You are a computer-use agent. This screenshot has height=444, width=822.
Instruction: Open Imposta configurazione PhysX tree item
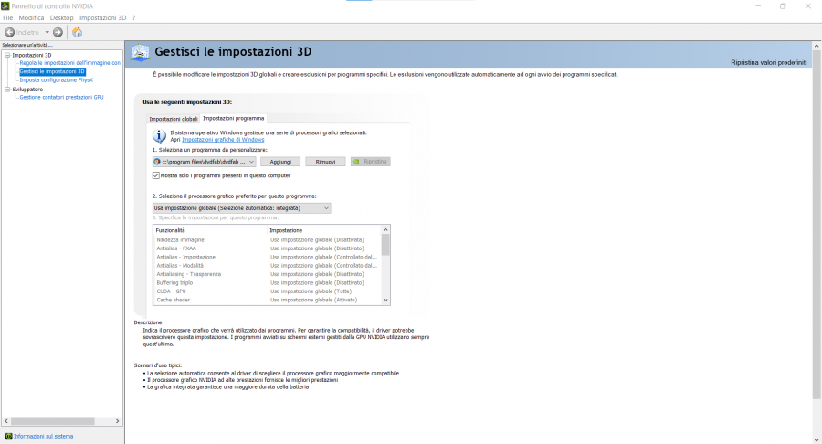pos(56,80)
